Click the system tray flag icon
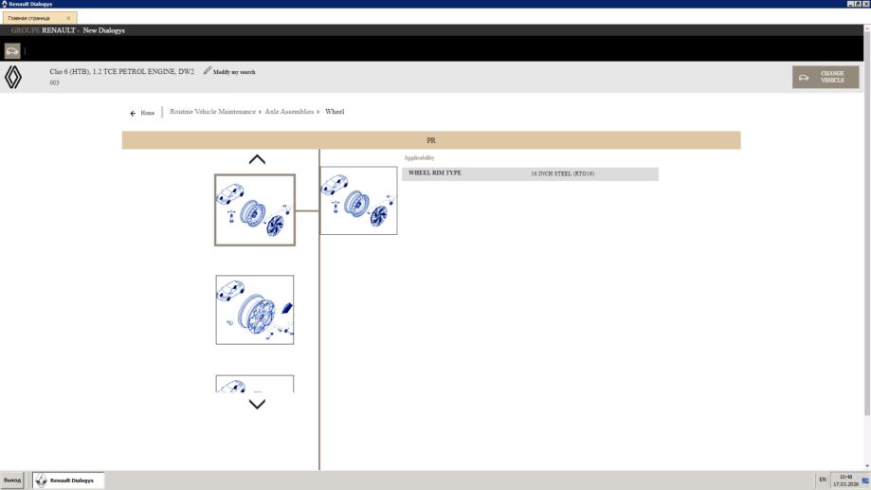The height and width of the screenshot is (490, 871). (x=865, y=481)
